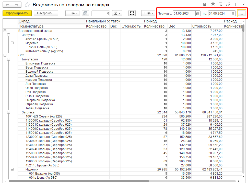Select the Близнецы Подвеска row
This screenshot has width=248, height=184.
pyautogui.click(x=40, y=63)
